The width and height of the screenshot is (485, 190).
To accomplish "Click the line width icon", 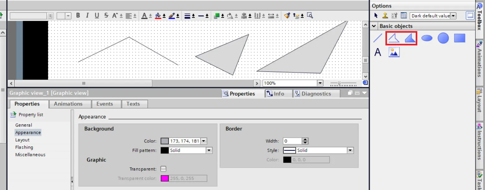I will pos(187,16).
